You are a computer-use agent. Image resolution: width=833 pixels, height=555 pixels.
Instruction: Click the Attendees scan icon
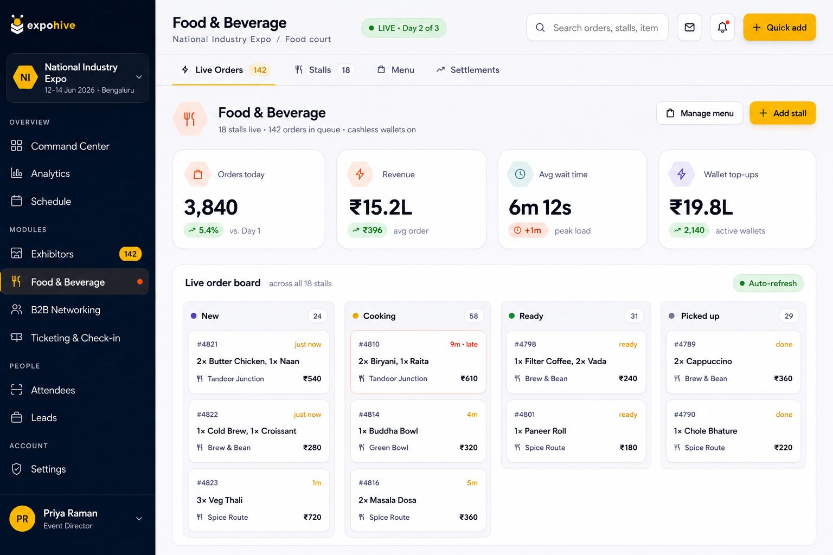(x=17, y=390)
